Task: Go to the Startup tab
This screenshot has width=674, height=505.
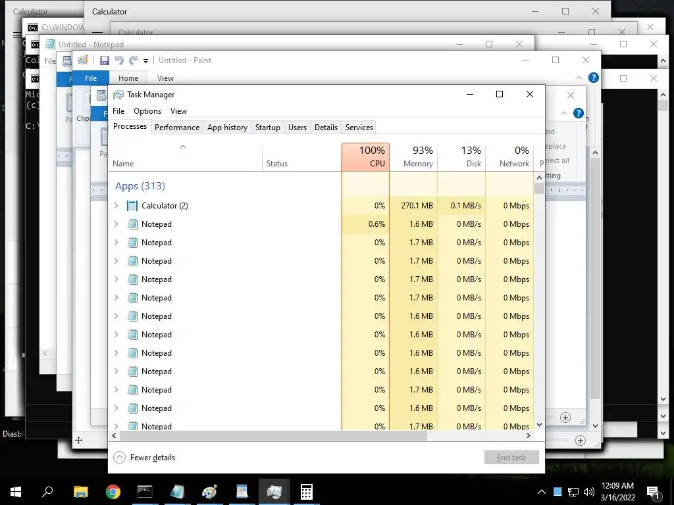Action: click(x=267, y=128)
